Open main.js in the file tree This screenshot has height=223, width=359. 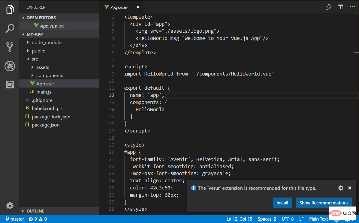click(44, 92)
